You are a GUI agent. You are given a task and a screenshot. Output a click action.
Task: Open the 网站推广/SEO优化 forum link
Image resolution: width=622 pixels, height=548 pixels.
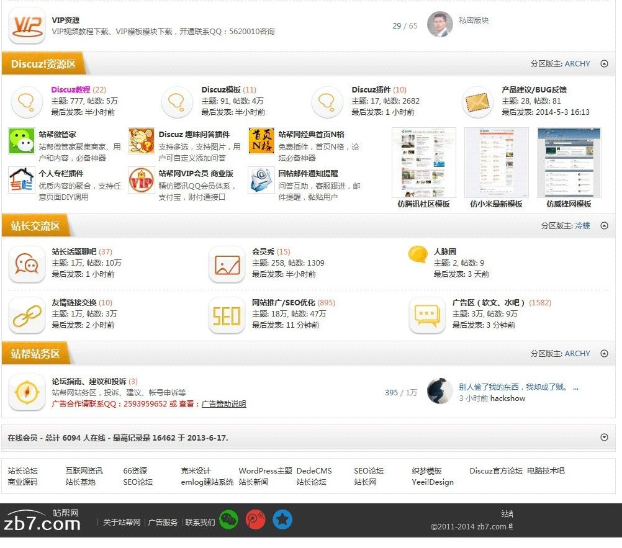284,303
